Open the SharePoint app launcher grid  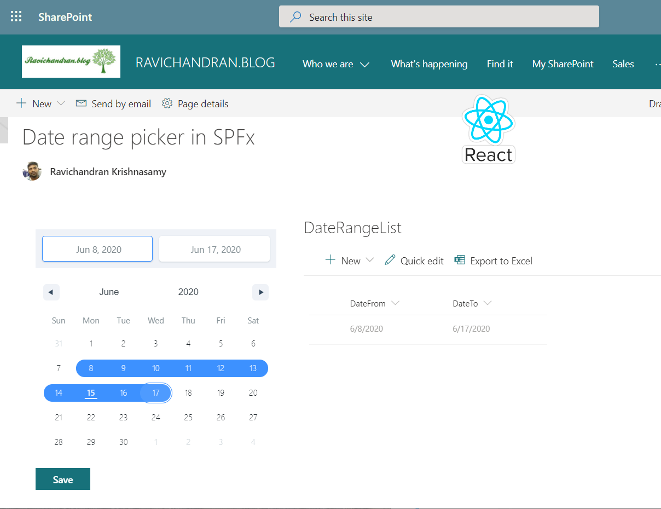tap(16, 17)
